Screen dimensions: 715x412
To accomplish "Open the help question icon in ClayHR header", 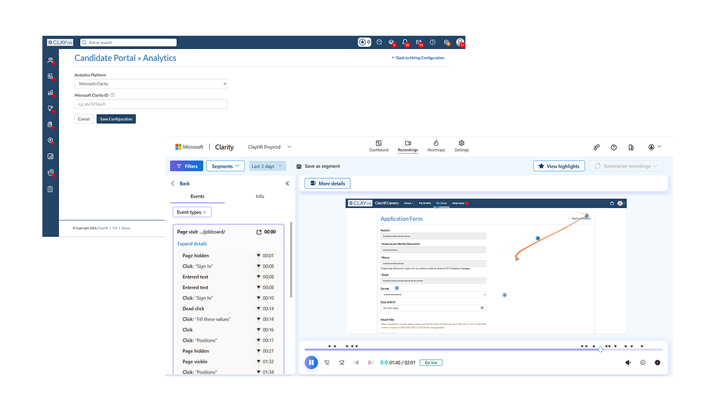I will click(x=432, y=42).
